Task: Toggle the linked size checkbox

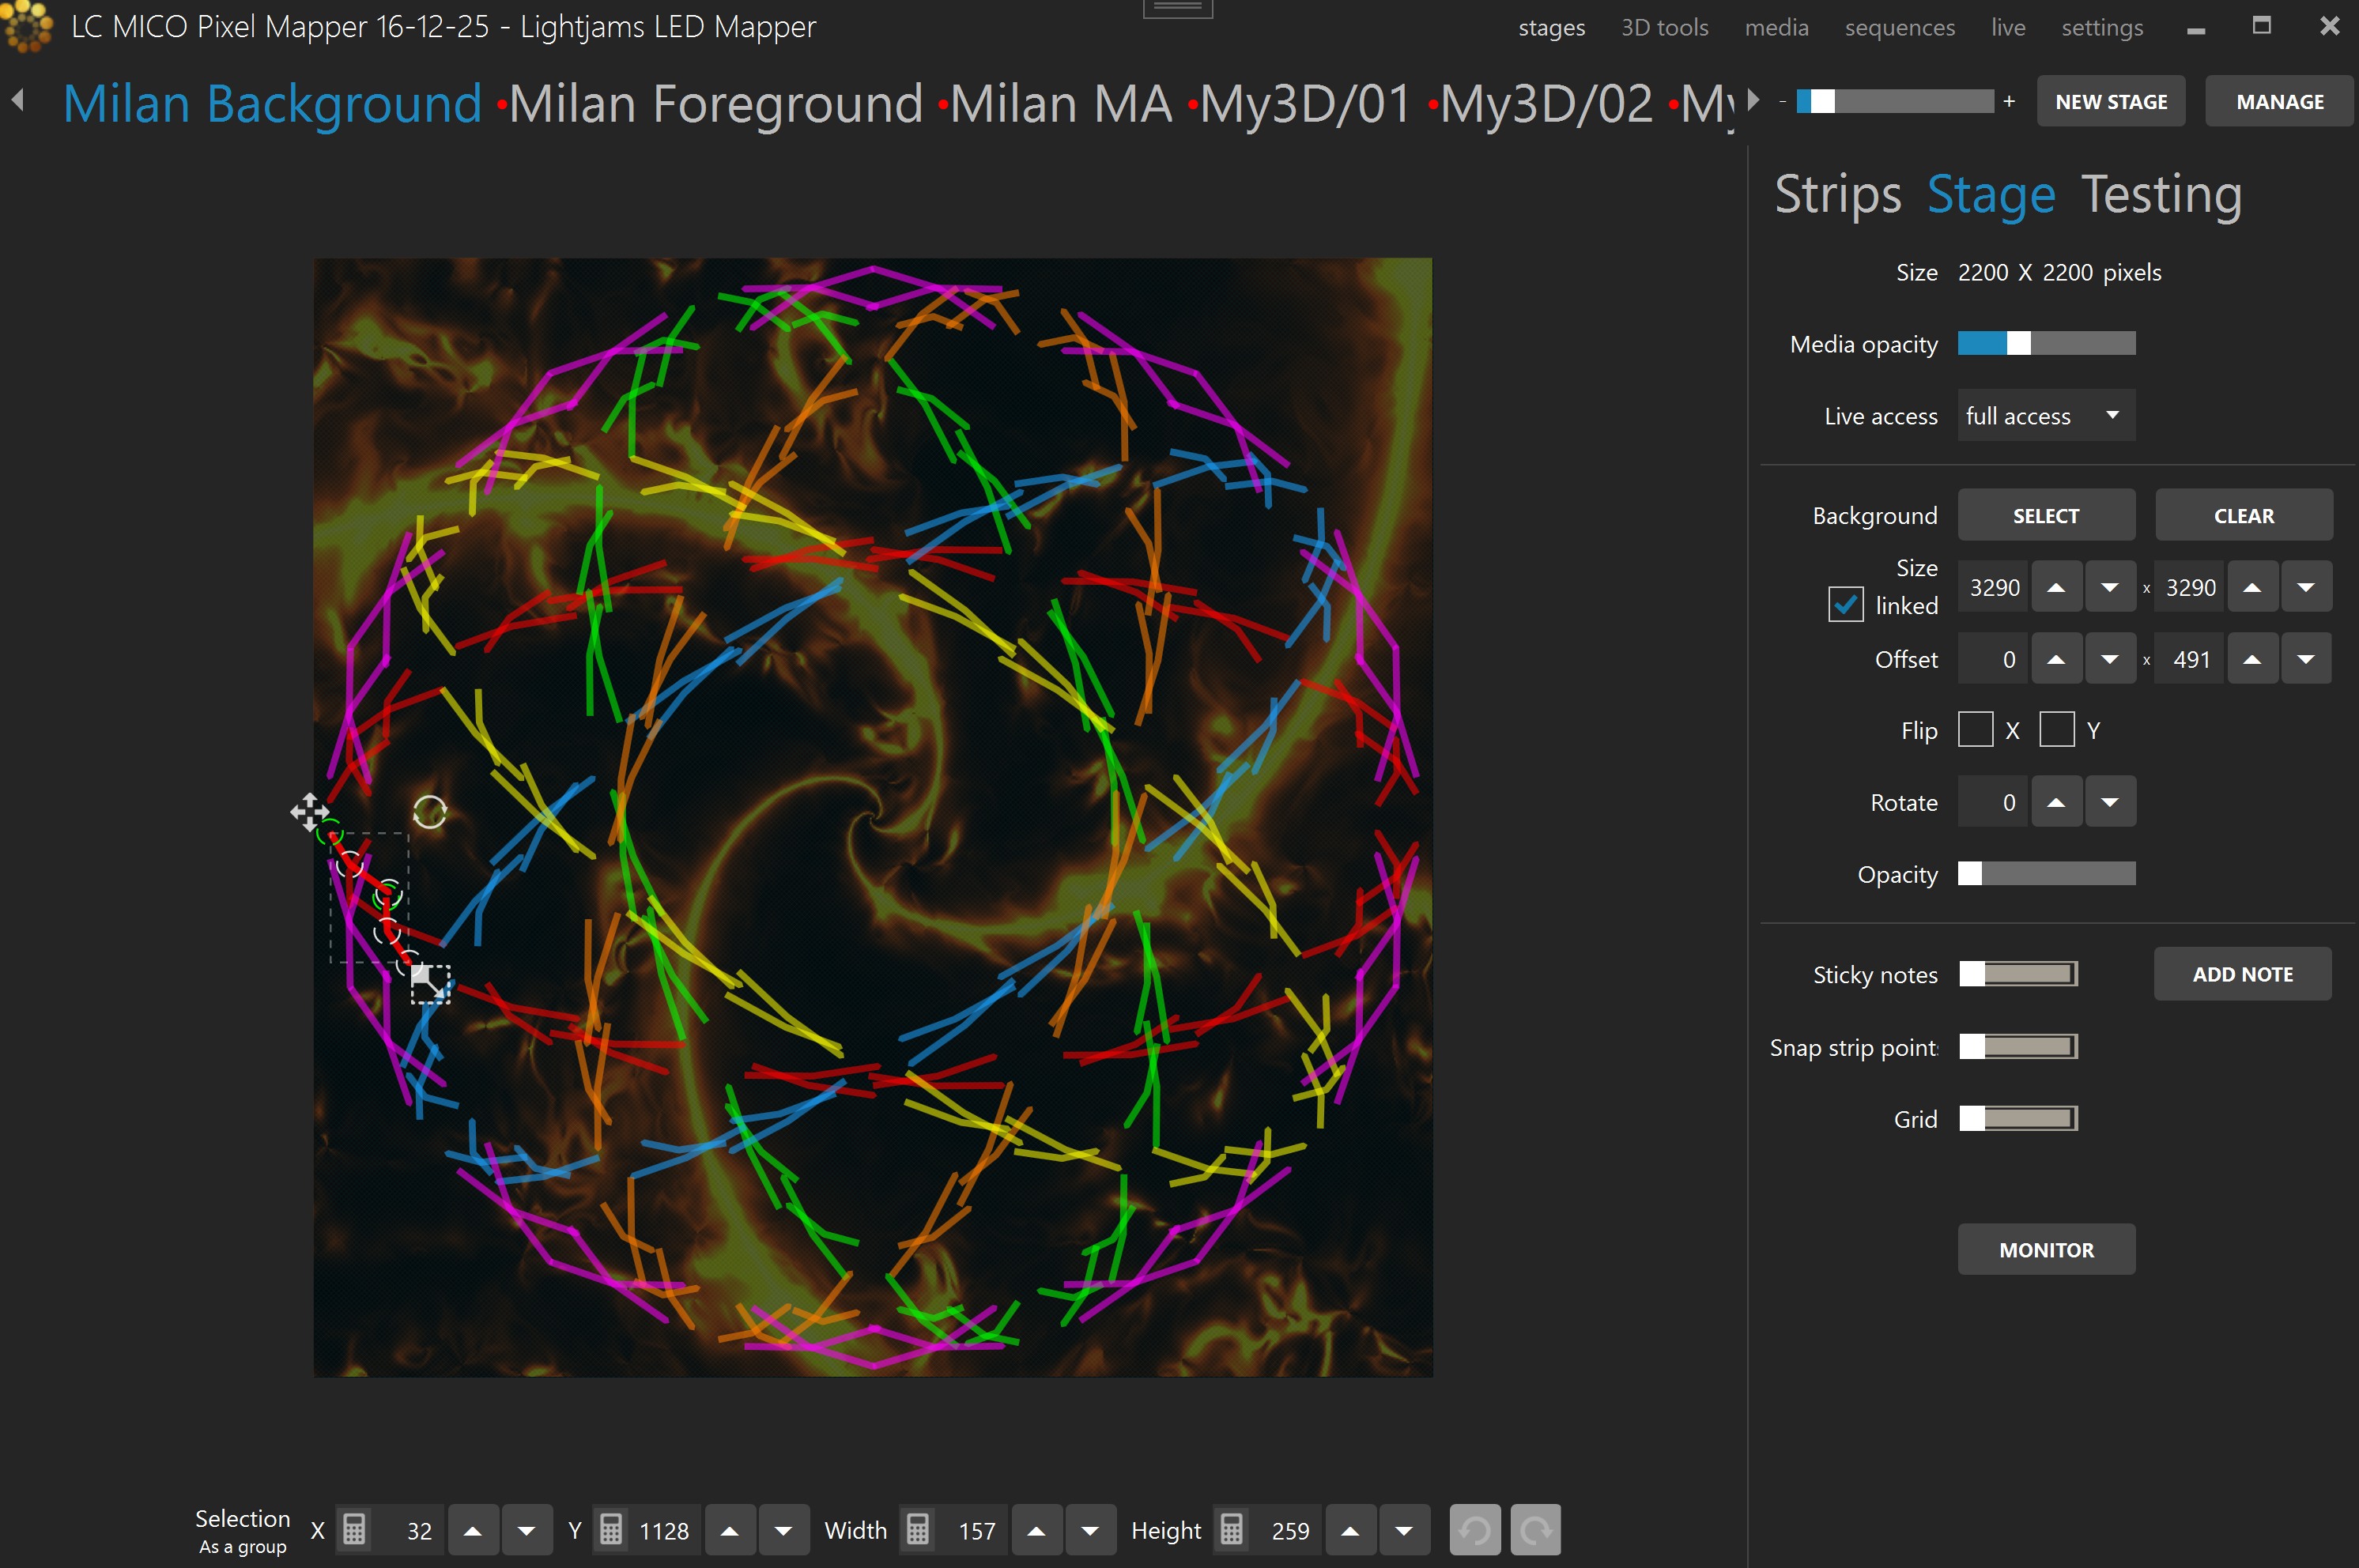Action: pyautogui.click(x=1846, y=604)
